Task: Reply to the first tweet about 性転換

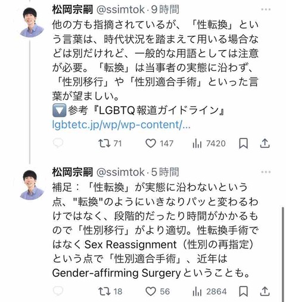Action: (x=58, y=143)
